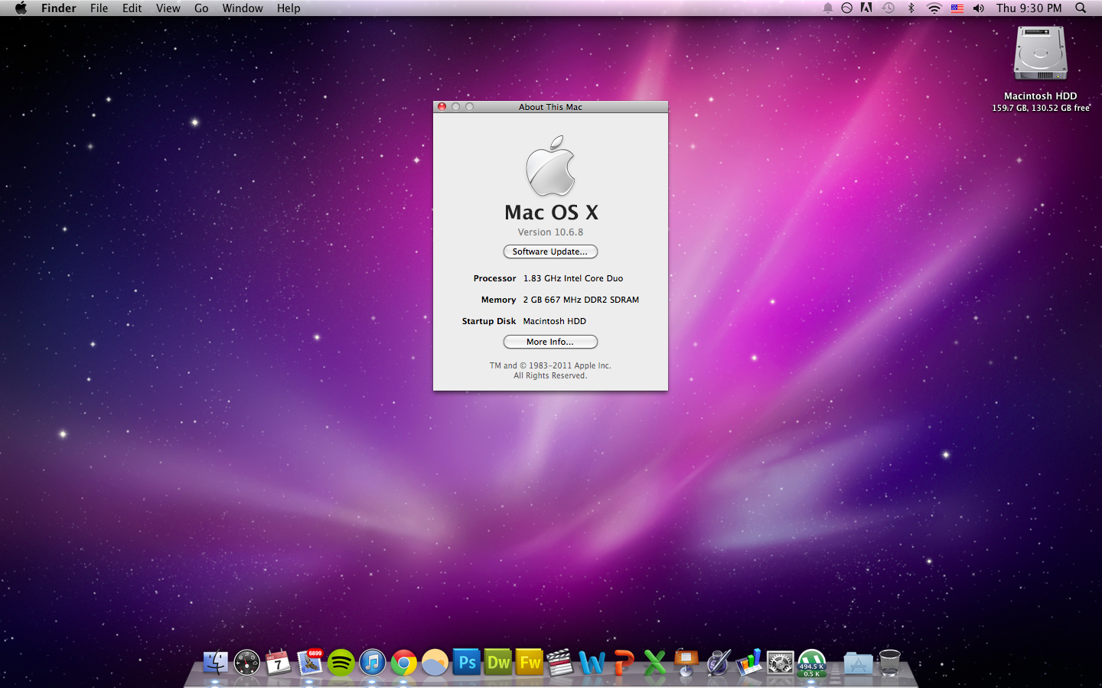This screenshot has width=1102, height=688.
Task: Open Adobe Dreamweaver from the Dock
Action: (498, 662)
